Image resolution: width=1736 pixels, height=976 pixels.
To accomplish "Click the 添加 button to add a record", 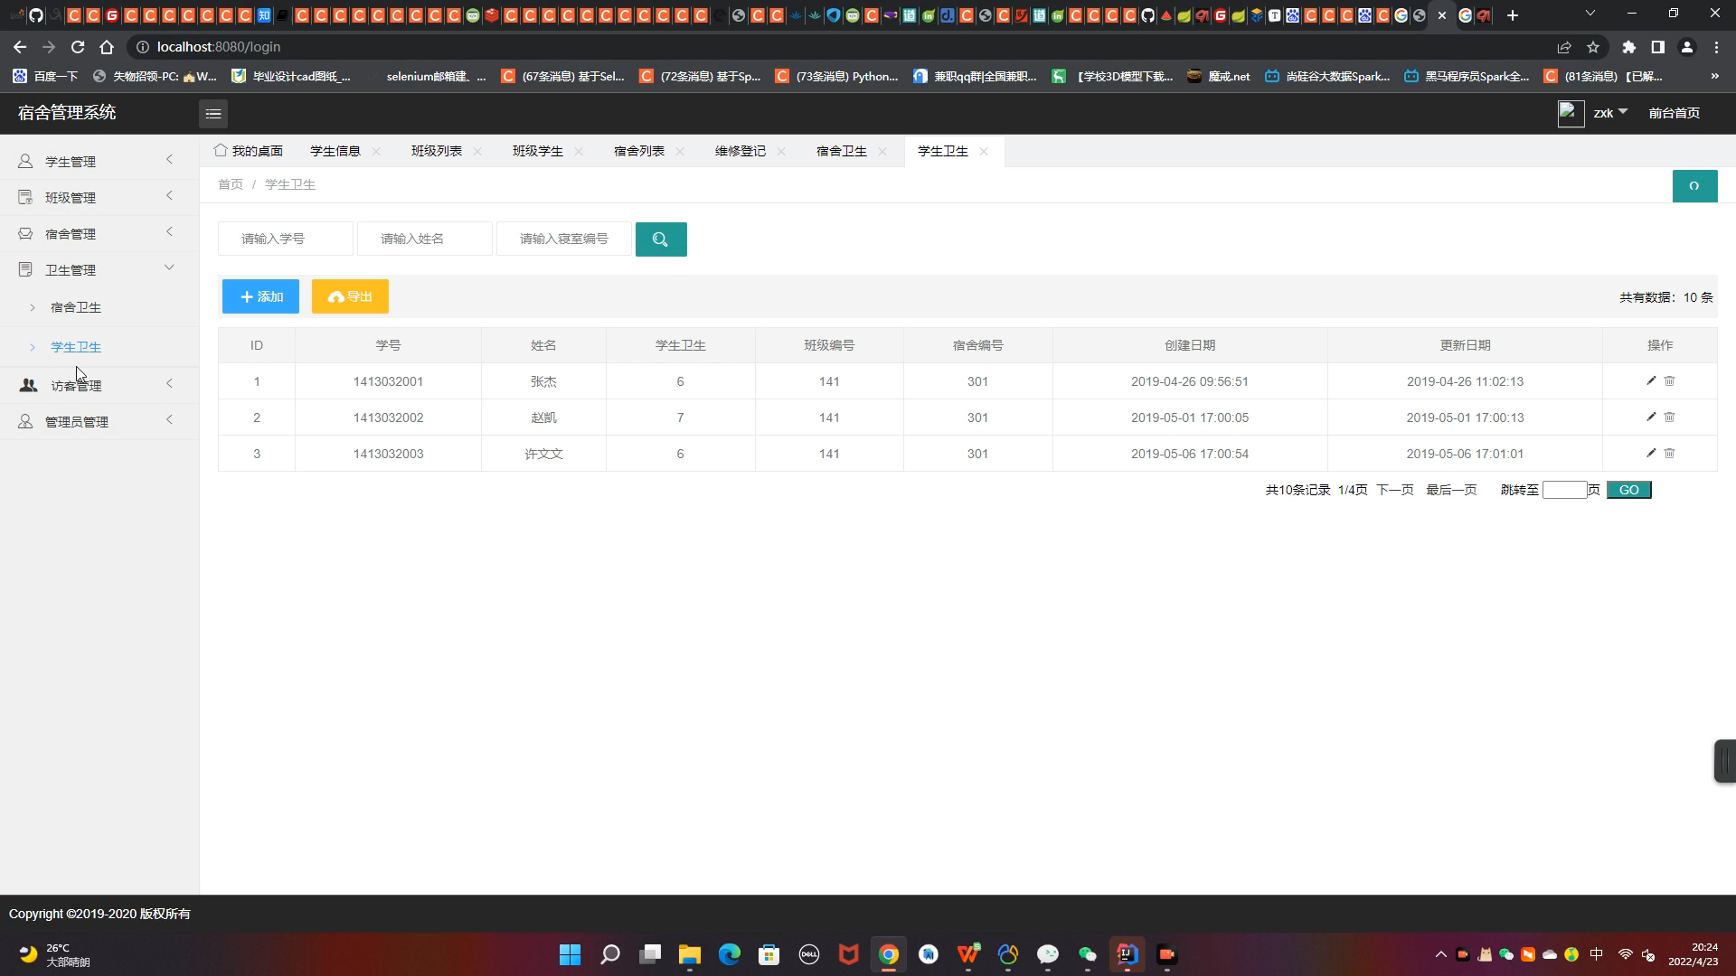I will (259, 296).
